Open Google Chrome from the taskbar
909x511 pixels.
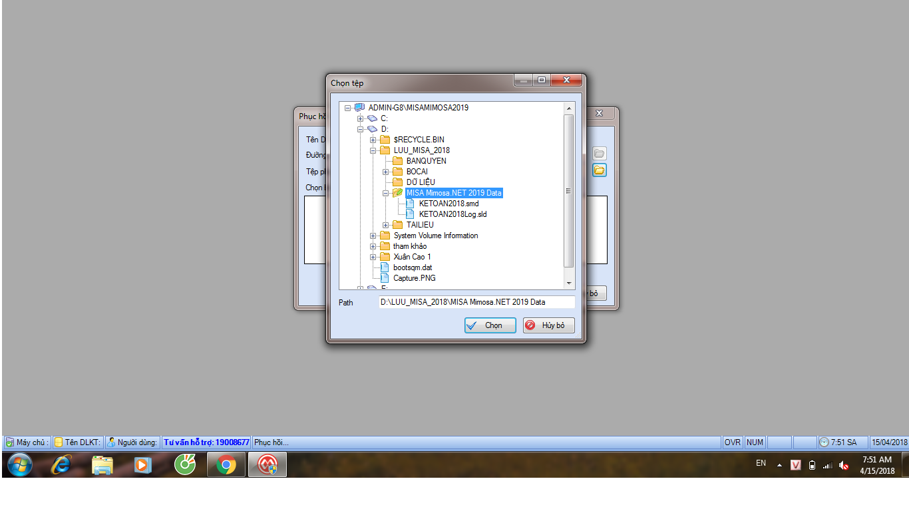[226, 464]
